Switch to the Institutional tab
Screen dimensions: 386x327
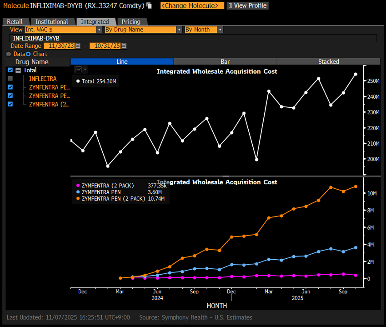[x=52, y=22]
